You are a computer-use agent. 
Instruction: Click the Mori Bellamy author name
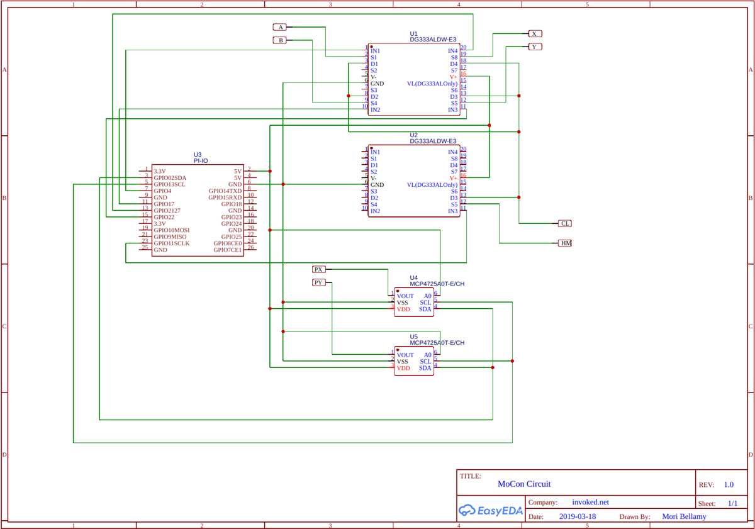685,516
